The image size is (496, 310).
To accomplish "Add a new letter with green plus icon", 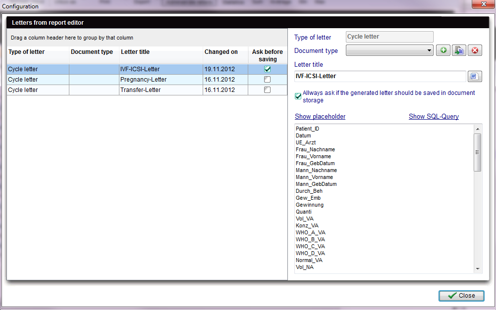I will (x=443, y=50).
